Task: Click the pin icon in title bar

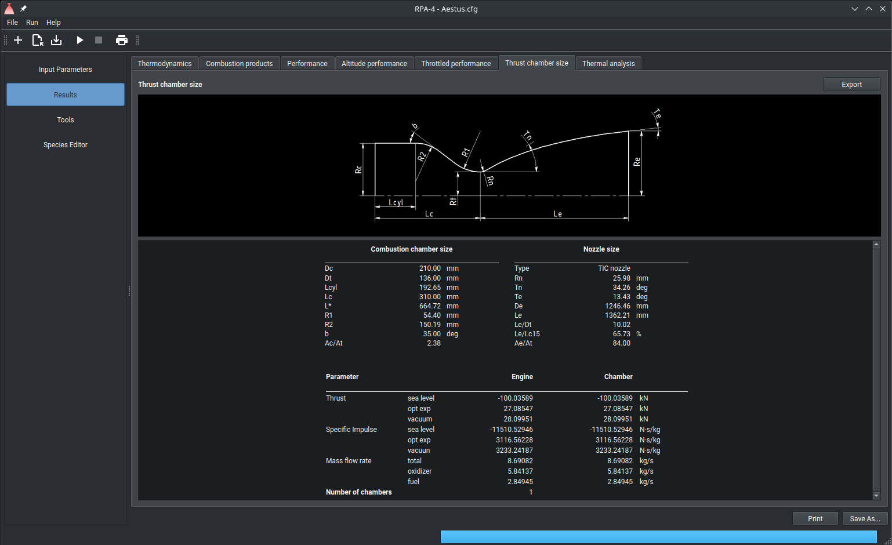Action: coord(24,9)
